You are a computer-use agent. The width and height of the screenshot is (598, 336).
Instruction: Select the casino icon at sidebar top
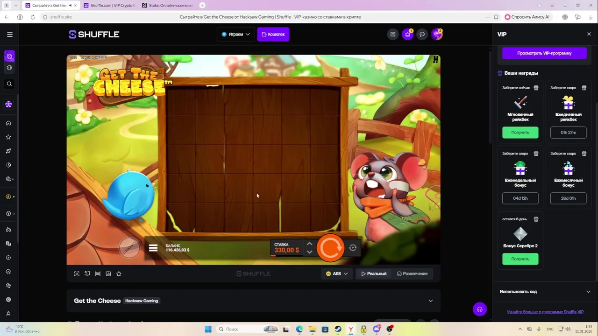click(x=9, y=56)
